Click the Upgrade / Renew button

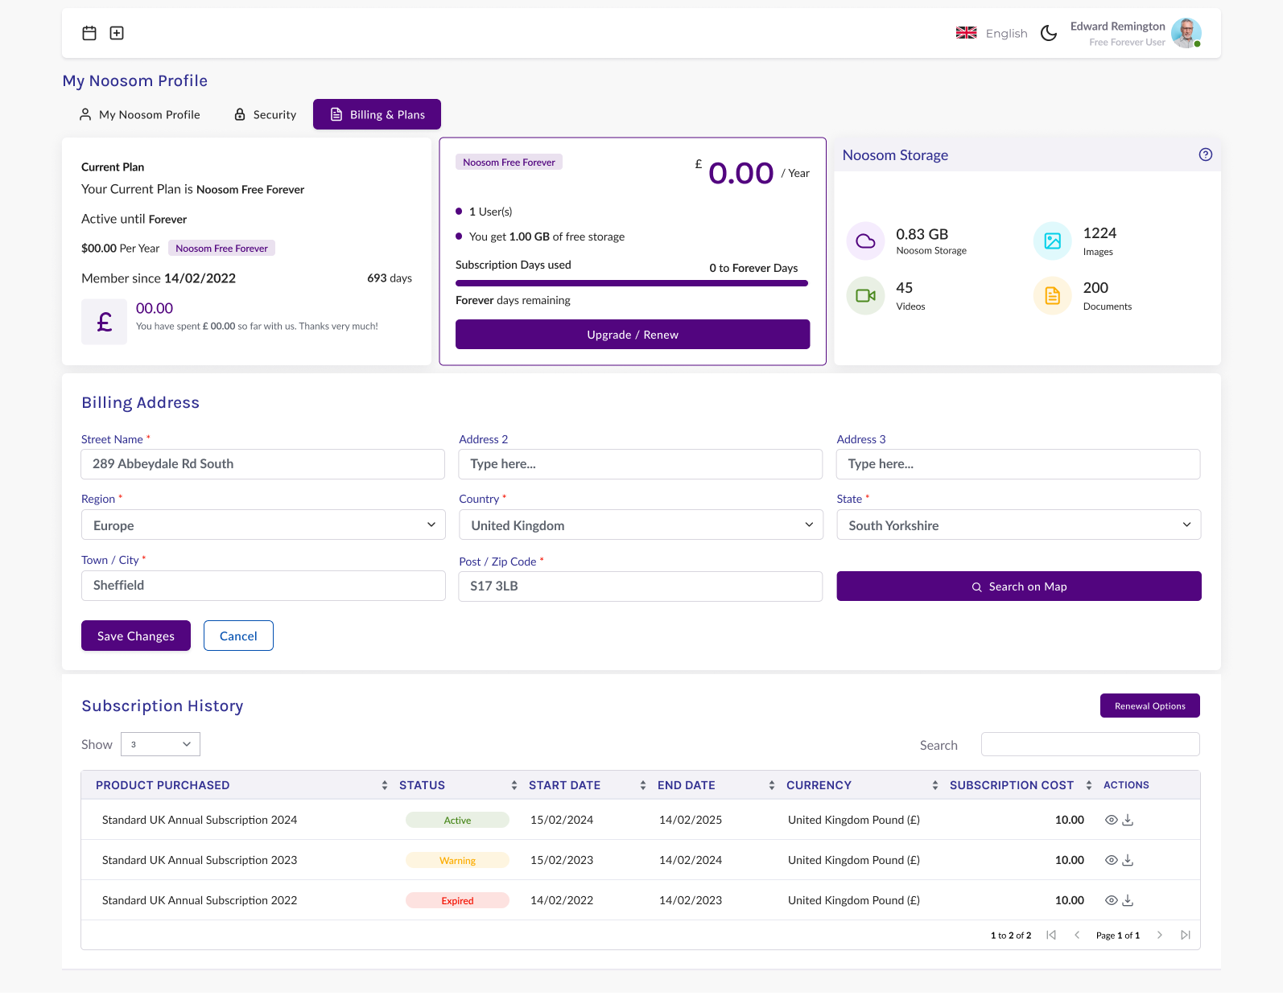pos(633,335)
